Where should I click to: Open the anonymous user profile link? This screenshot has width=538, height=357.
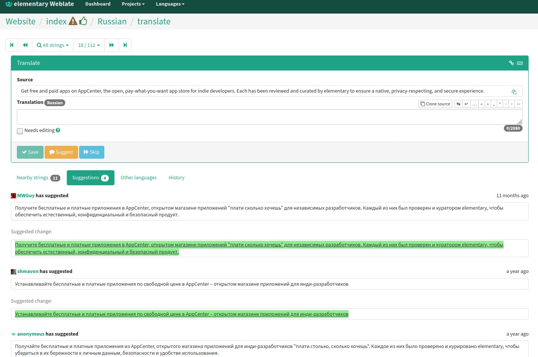click(x=31, y=334)
